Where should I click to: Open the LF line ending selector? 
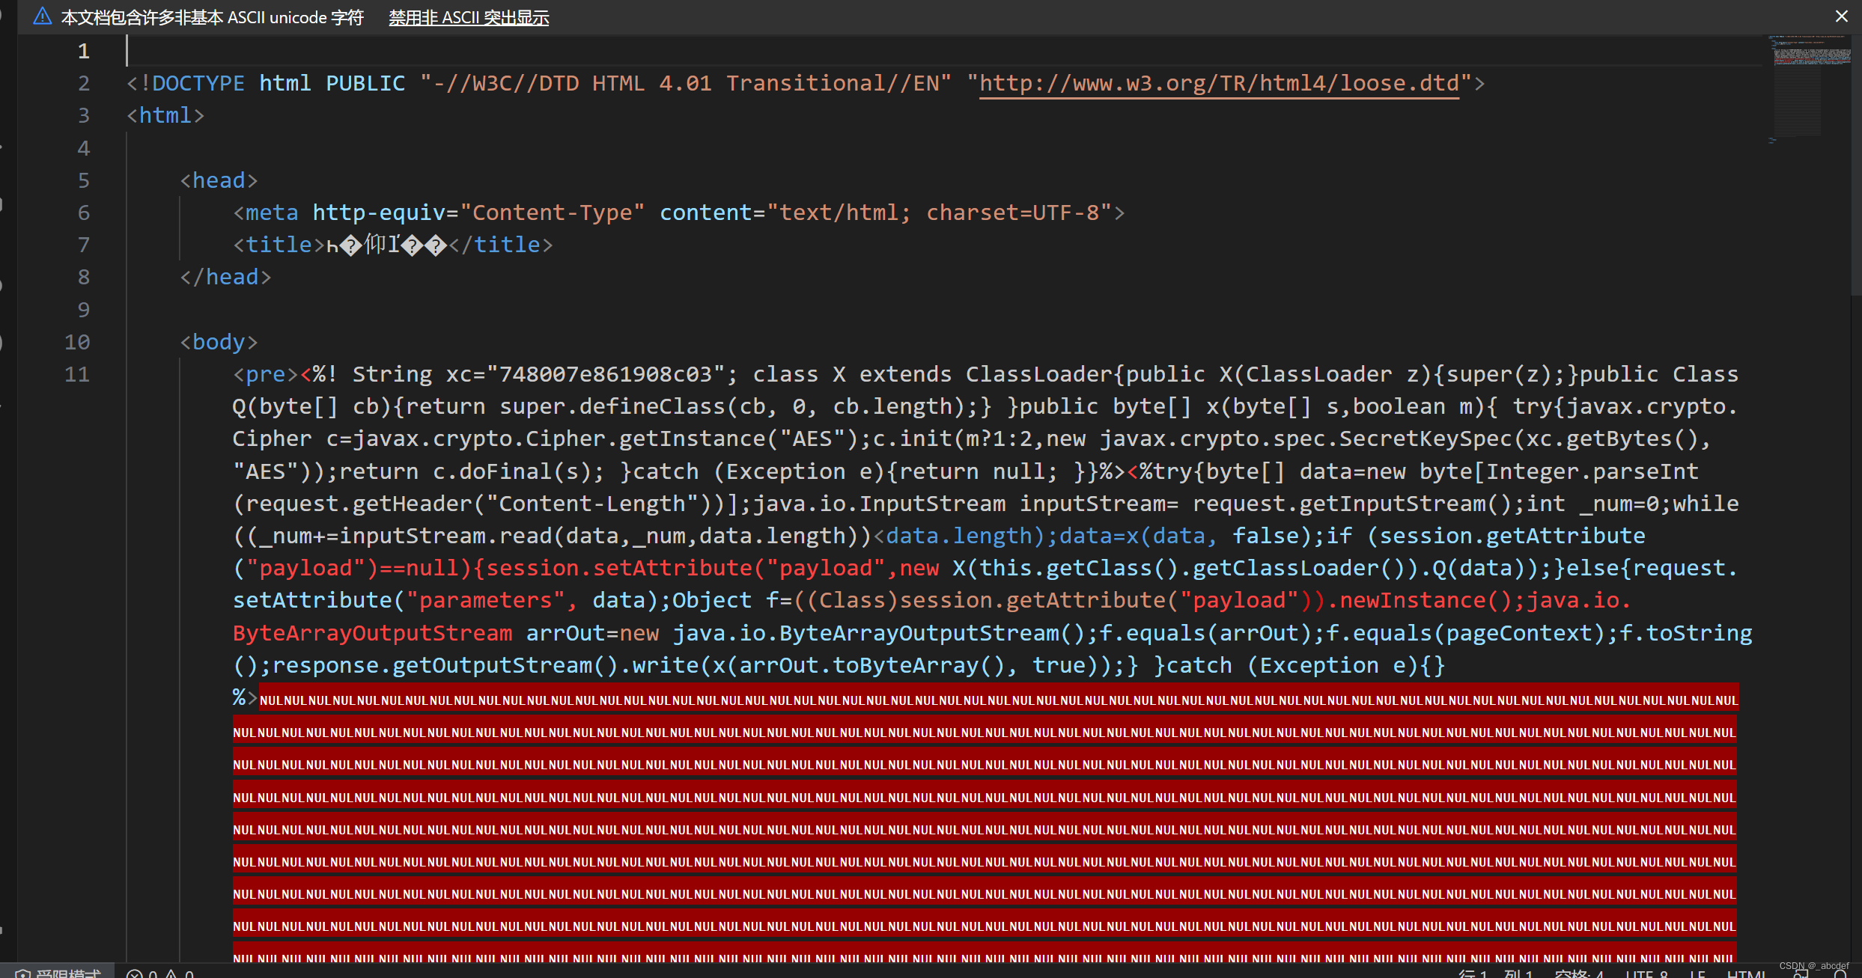click(1697, 974)
